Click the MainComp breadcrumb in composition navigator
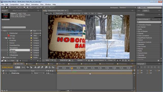 (59, 13)
